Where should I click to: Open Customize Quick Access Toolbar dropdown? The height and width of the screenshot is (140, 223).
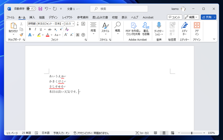[x=61, y=9]
